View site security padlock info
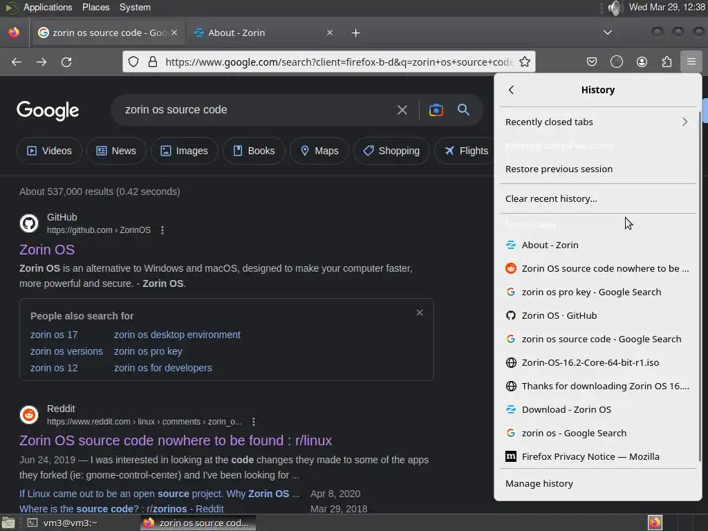Screen dimensions: 708x531 point(153,62)
